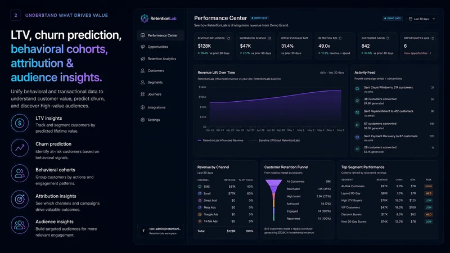Click RetentionLab Influenced Revenue legend item
Screen dimensions: 450x253
pos(220,140)
